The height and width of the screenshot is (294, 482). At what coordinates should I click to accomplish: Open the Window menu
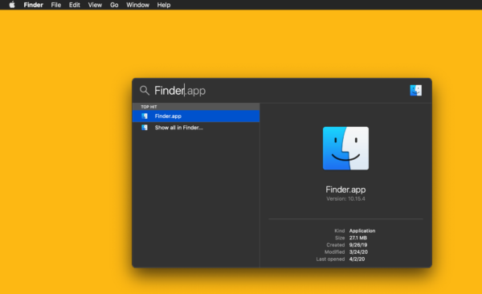tap(137, 5)
